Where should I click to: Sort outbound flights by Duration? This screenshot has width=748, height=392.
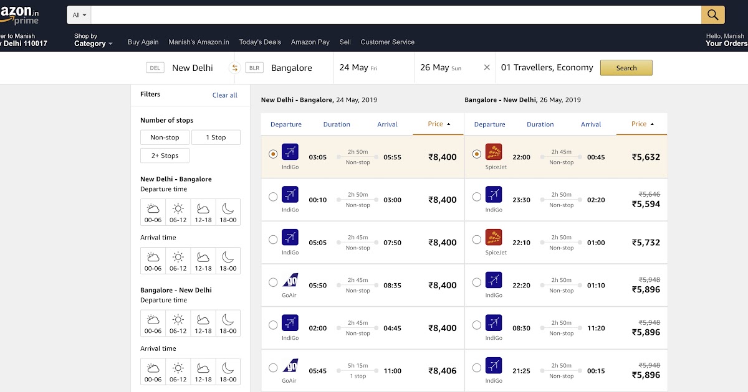[337, 124]
